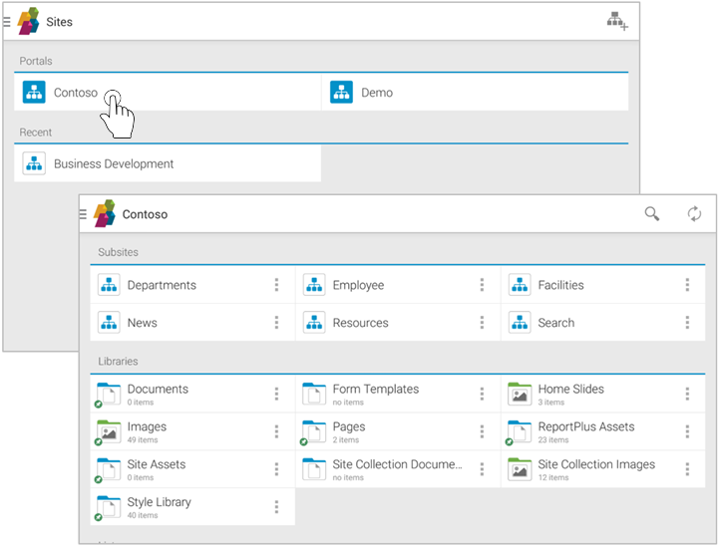Click the refresh icon in Contoso header
This screenshot has height=546, width=718.
pyautogui.click(x=694, y=214)
